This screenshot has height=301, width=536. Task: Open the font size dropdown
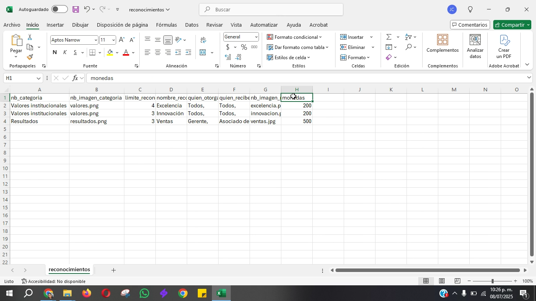point(113,40)
